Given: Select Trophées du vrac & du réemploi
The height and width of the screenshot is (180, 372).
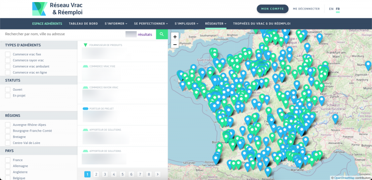Looking at the screenshot, I should point(262,24).
